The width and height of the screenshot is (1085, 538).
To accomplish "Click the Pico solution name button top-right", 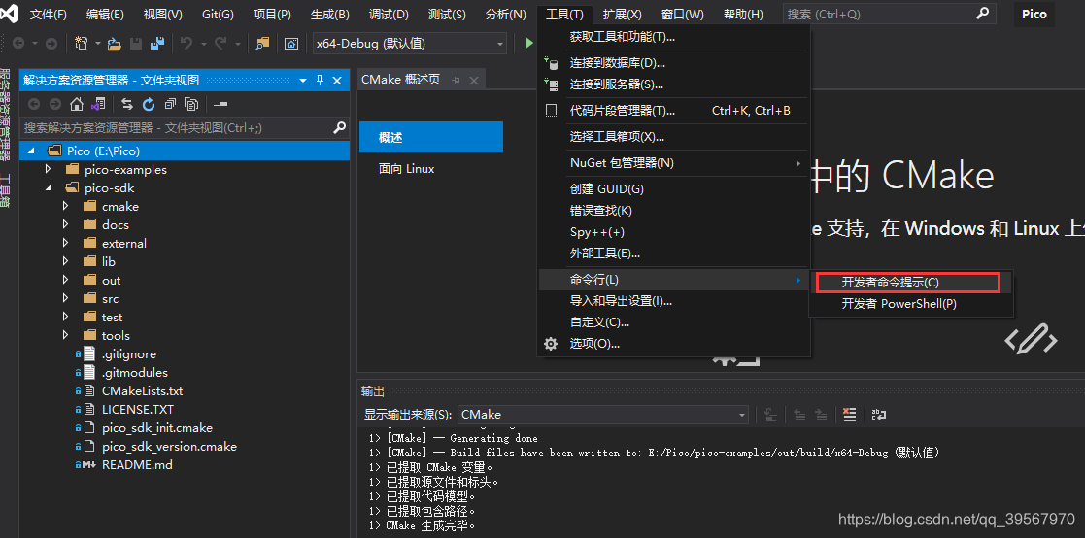I will click(1034, 14).
